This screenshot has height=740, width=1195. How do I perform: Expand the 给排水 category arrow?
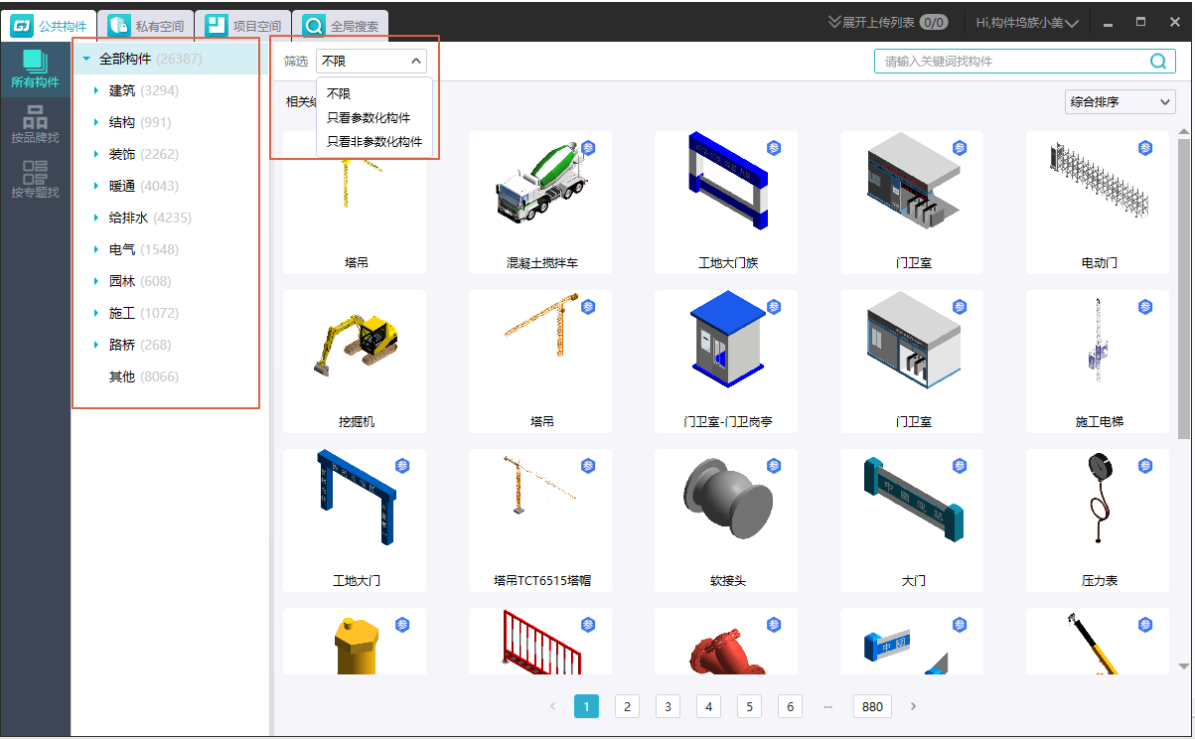[x=96, y=218]
